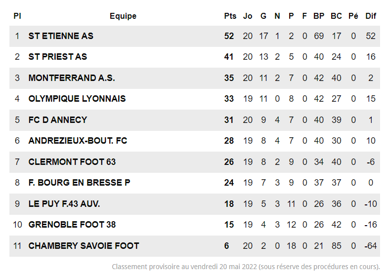Select CHAMBERY SAVOIE FOOT team name
This screenshot has height=277, width=387.
84,246
